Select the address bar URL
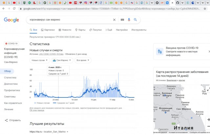 tap(112, 9)
